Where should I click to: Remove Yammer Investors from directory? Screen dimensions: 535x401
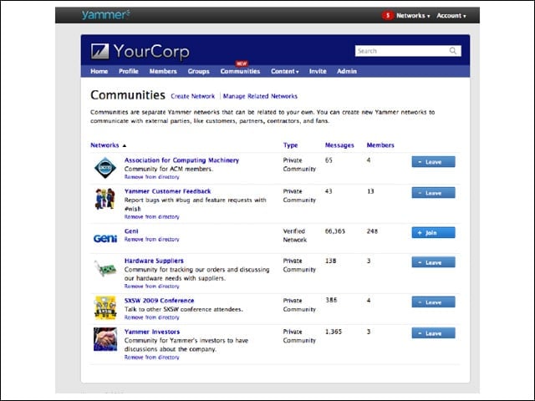coord(152,358)
